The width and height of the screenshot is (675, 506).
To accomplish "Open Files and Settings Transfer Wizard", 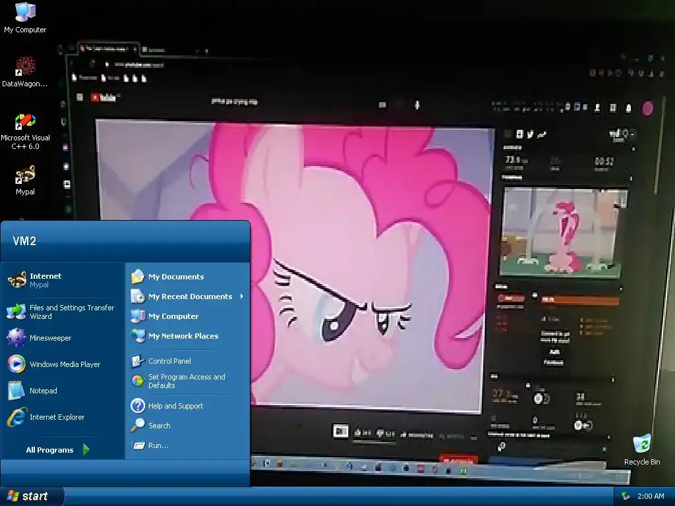I will pos(61,312).
